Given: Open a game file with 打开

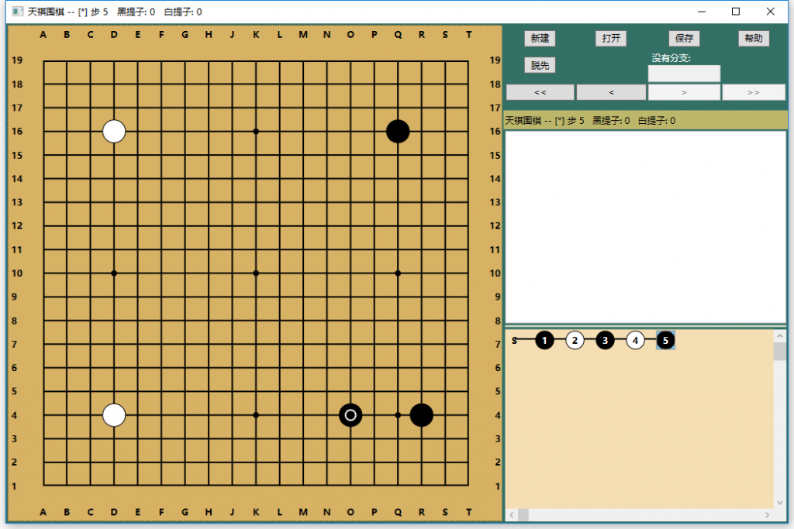Looking at the screenshot, I should 611,39.
